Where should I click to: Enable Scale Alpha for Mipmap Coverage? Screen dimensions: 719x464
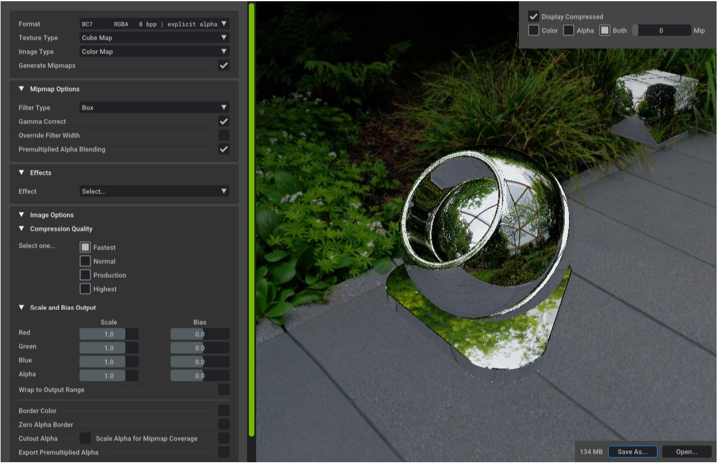pyautogui.click(x=224, y=438)
